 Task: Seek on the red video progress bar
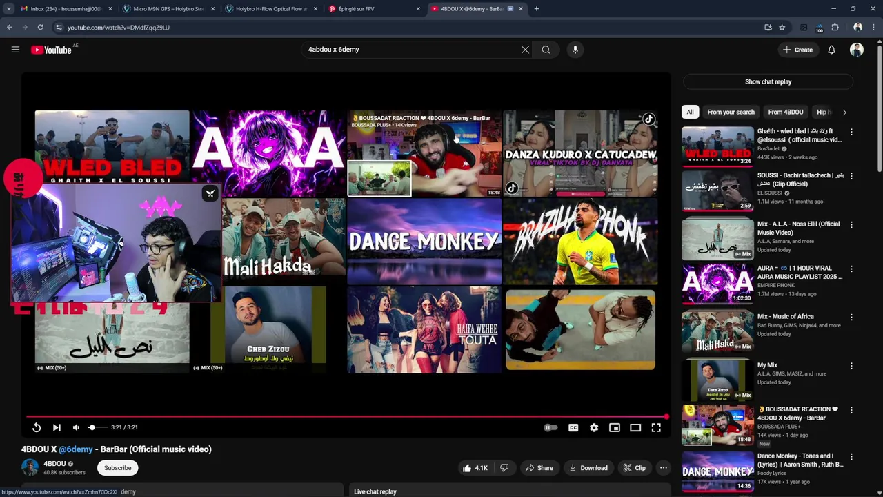click(347, 416)
